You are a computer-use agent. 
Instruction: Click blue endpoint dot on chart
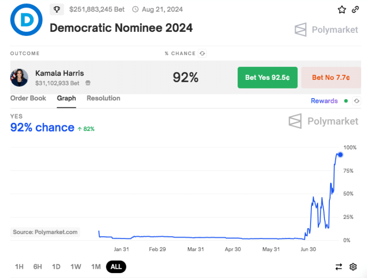click(x=340, y=155)
